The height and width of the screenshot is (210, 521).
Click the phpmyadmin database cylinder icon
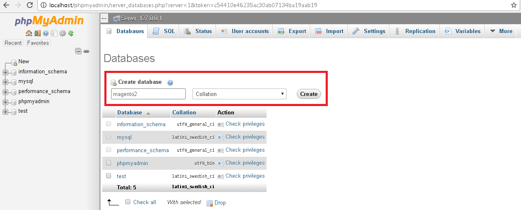click(x=14, y=102)
